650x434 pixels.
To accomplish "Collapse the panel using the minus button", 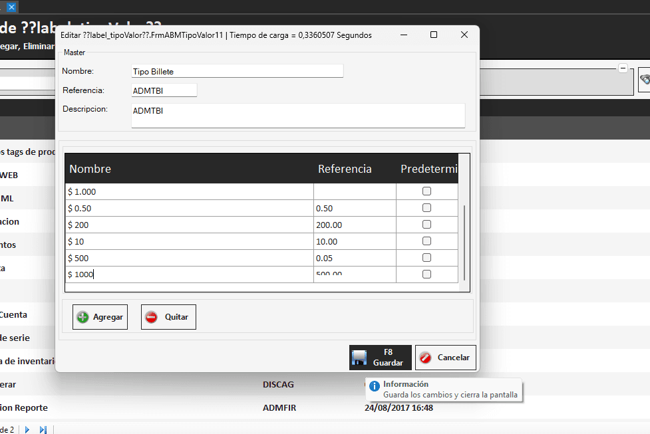I will tap(623, 68).
